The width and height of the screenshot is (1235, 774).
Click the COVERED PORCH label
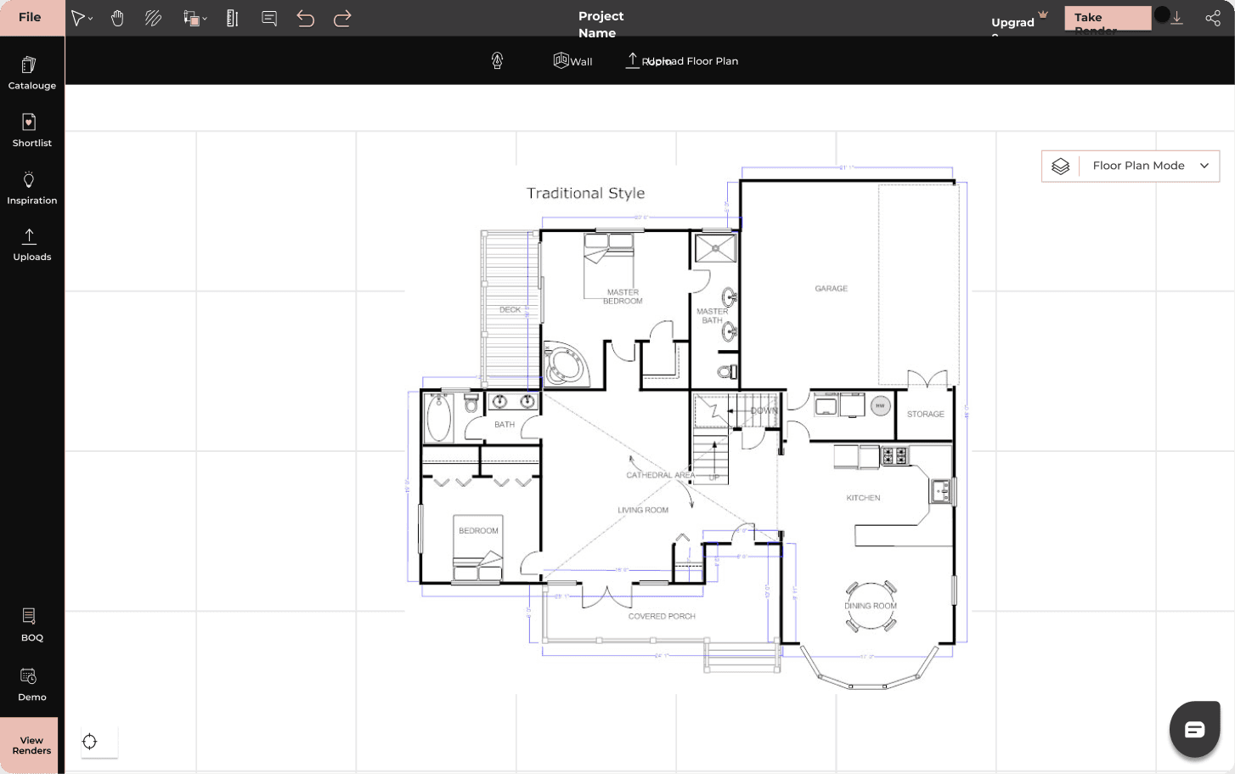tap(662, 617)
